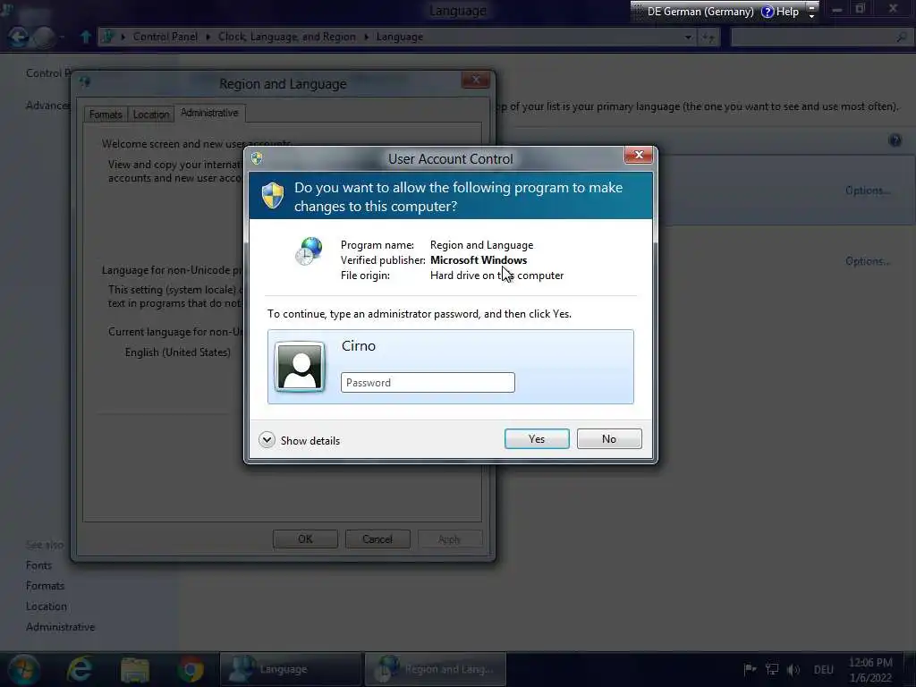This screenshot has width=916, height=687.
Task: Expand Show details chevron in UAC dialog
Action: (267, 440)
